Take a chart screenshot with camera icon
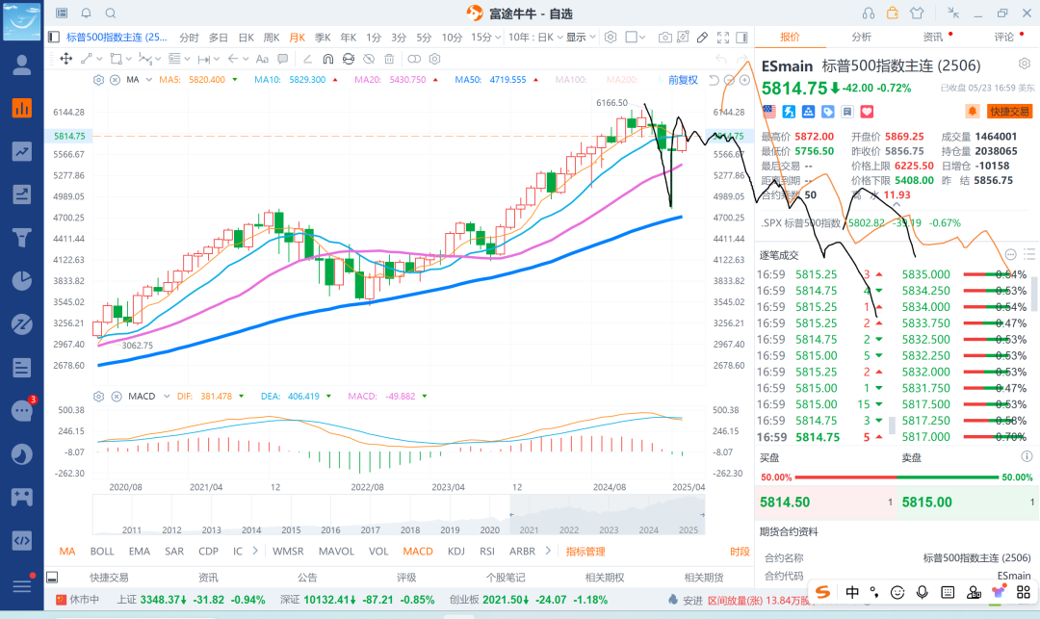 tap(664, 38)
